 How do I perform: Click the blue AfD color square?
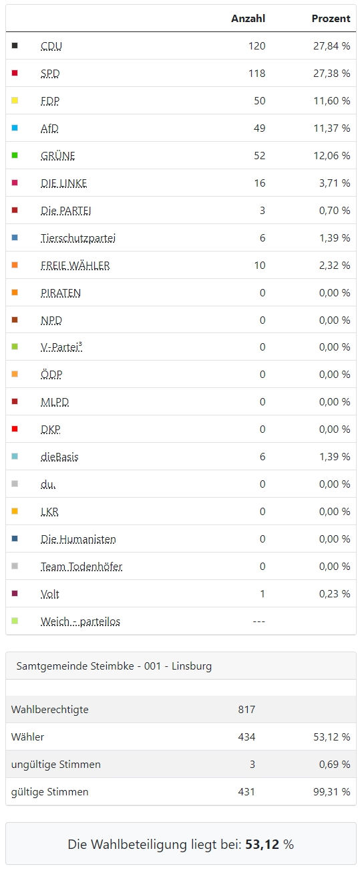pos(15,128)
